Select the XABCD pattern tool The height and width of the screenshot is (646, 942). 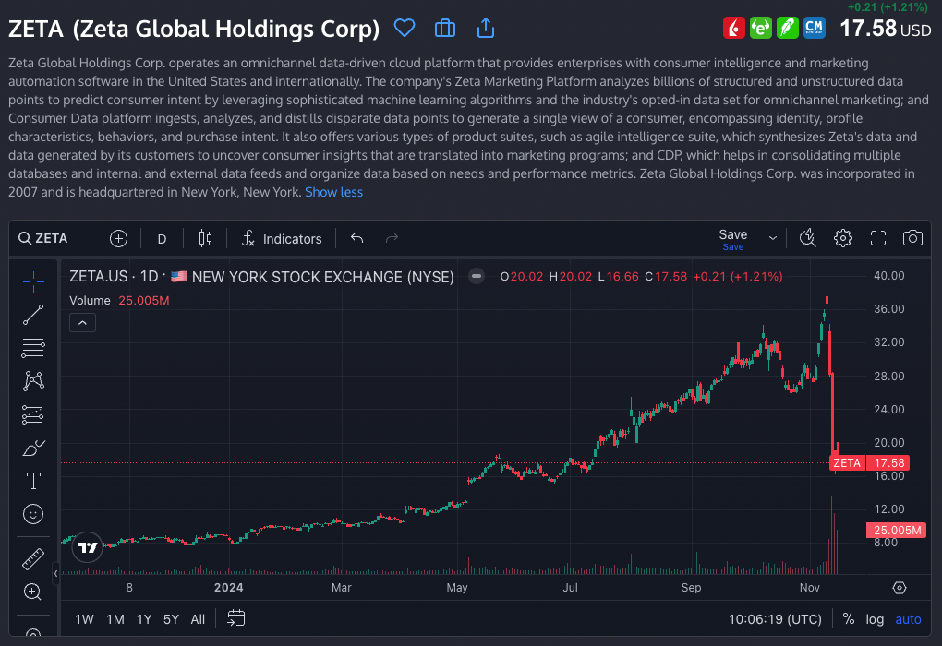[x=33, y=380]
